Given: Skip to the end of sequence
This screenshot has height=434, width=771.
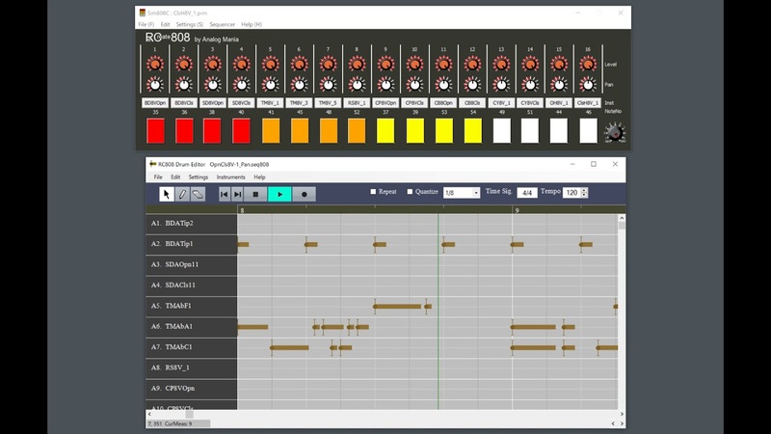Looking at the screenshot, I should (x=238, y=194).
